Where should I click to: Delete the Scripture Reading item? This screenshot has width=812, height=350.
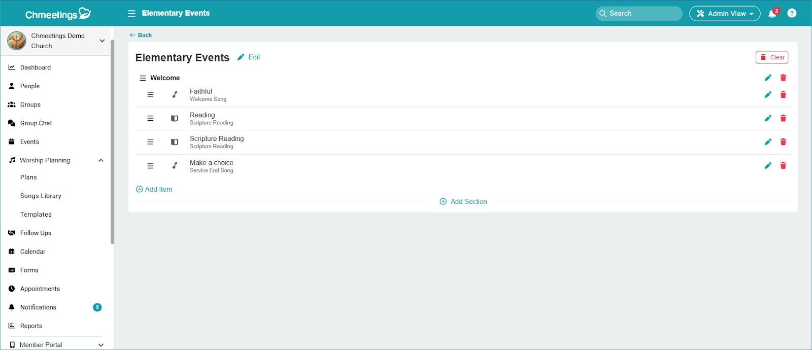click(x=783, y=142)
